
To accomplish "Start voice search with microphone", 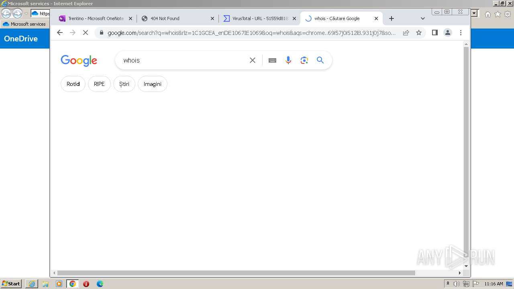I will point(288,60).
